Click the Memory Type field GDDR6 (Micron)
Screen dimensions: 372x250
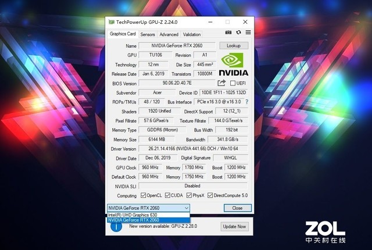[162, 130]
